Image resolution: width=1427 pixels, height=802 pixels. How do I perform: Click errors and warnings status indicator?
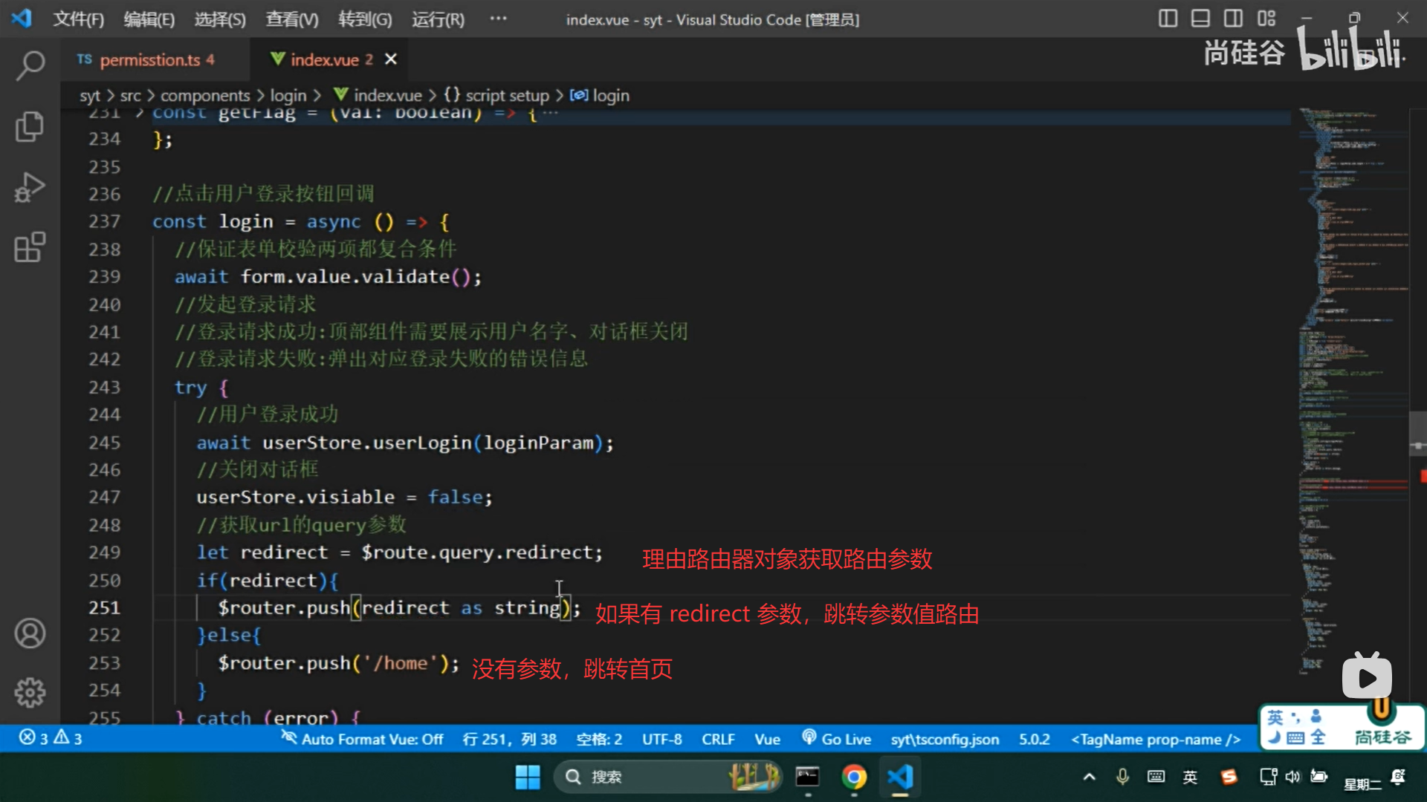[51, 738]
